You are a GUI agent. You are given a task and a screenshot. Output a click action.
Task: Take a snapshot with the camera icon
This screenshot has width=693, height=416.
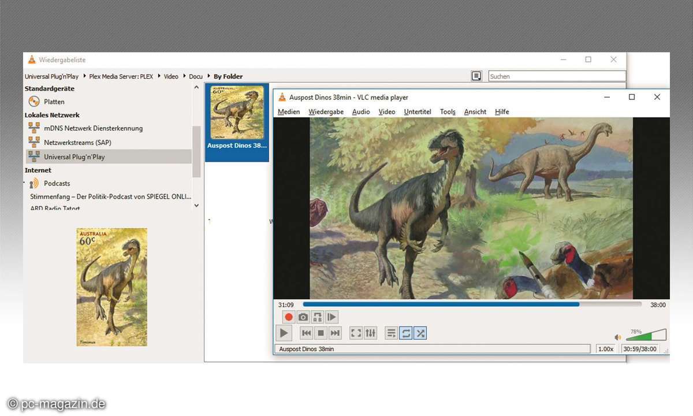tap(303, 317)
